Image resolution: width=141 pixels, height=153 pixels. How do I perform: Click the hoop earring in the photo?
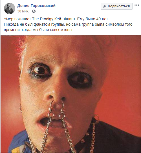21,108
